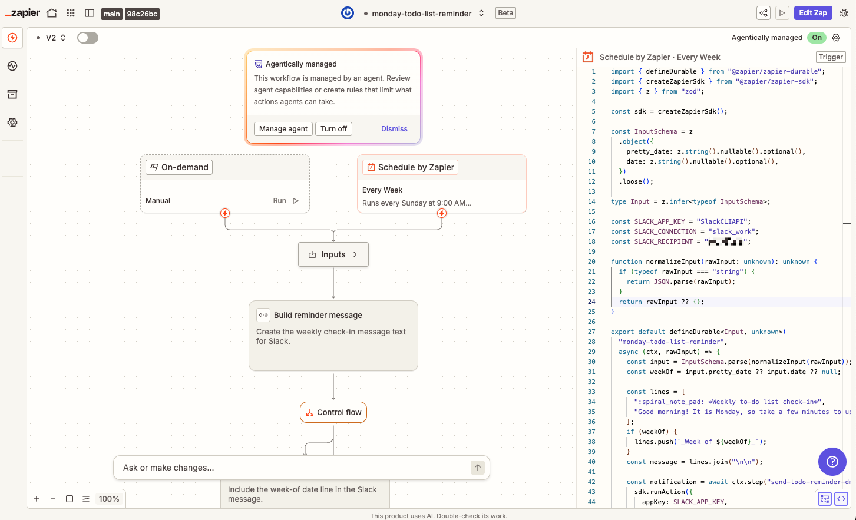Click the Edit Zap button
Image resolution: width=856 pixels, height=520 pixels.
(x=813, y=13)
